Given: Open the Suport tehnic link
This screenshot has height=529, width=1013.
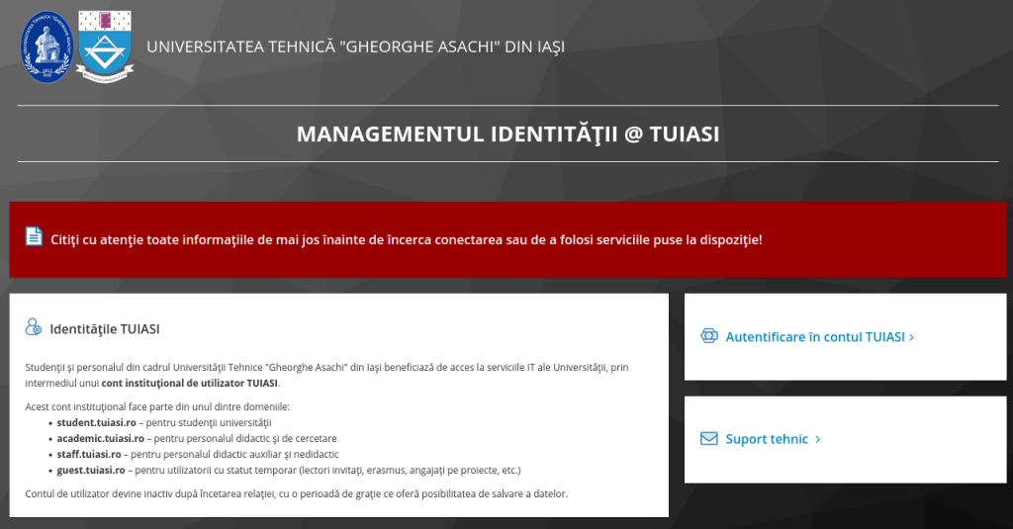Looking at the screenshot, I should click(767, 439).
